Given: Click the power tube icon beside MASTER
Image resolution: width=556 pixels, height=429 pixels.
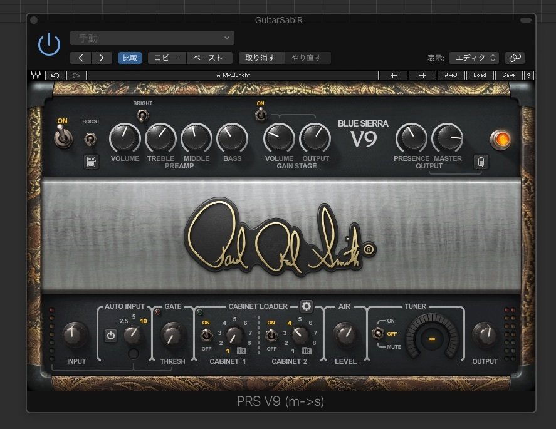Looking at the screenshot, I should 481,162.
